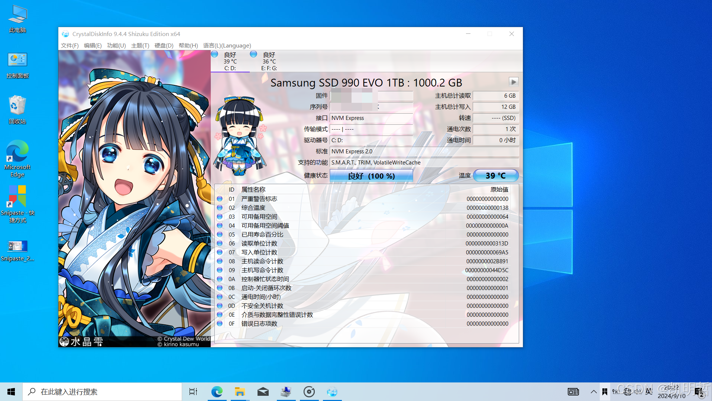Click the 驱动器号 field showing C: D:
Viewport: 712px width, 401px height.
(371, 140)
